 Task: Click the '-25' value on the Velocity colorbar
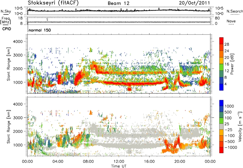[x=229, y=129]
